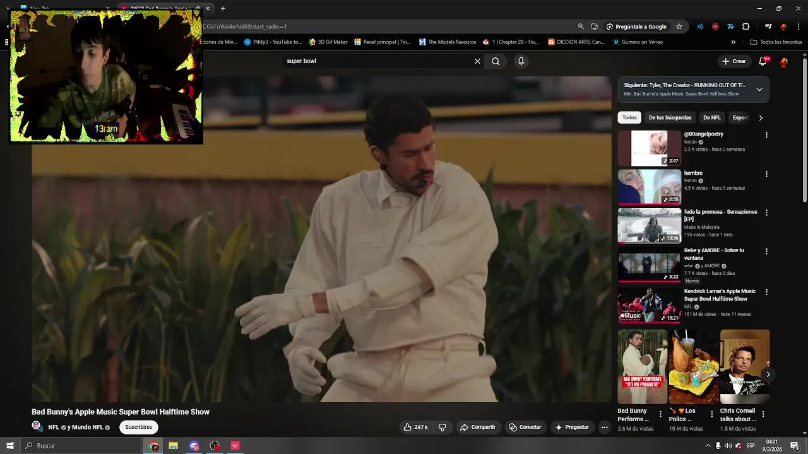Open more actions three-dot menu below video
The width and height of the screenshot is (808, 454).
(x=604, y=427)
